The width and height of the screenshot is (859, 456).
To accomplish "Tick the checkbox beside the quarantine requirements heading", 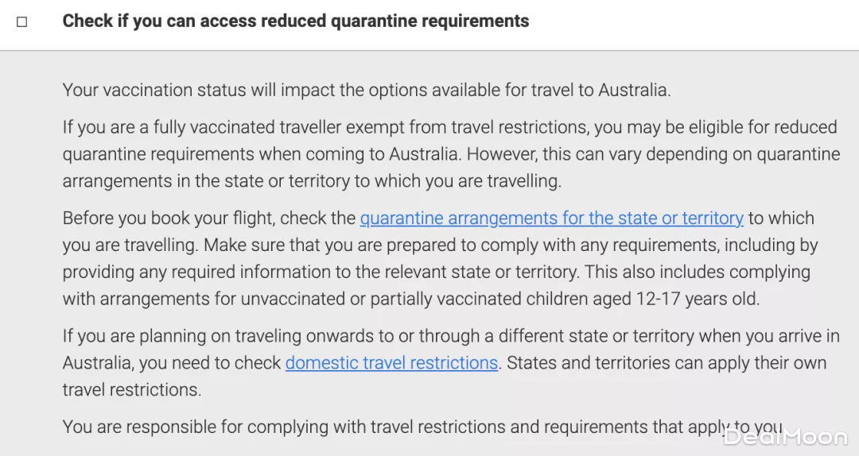I will click(x=22, y=22).
